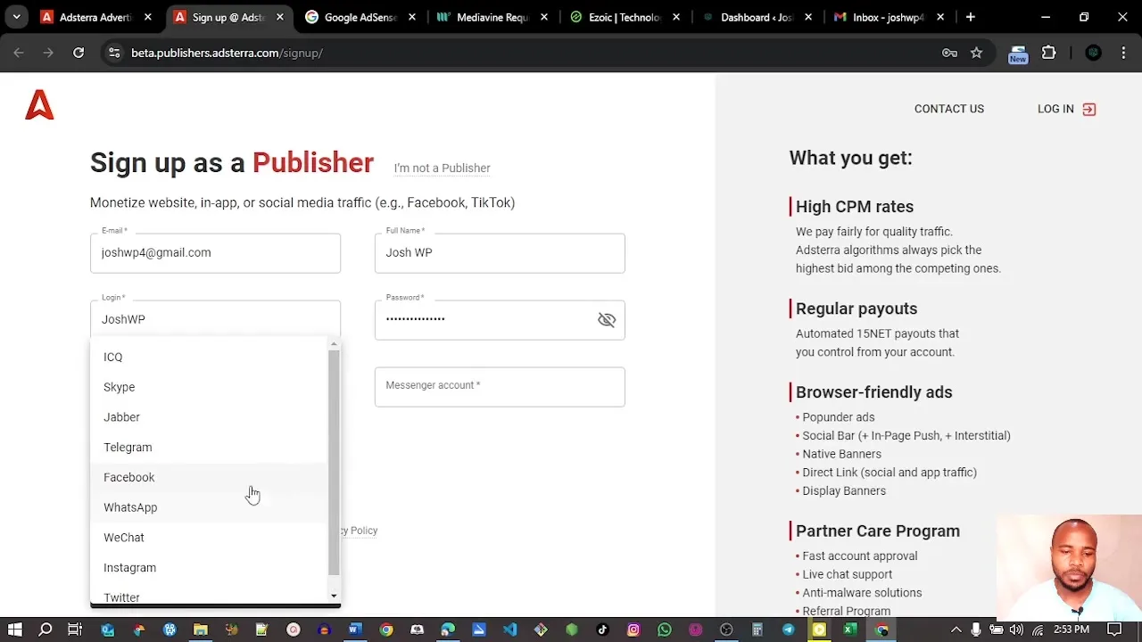Image resolution: width=1142 pixels, height=642 pixels.
Task: Focus the Full Name field
Action: [500, 253]
